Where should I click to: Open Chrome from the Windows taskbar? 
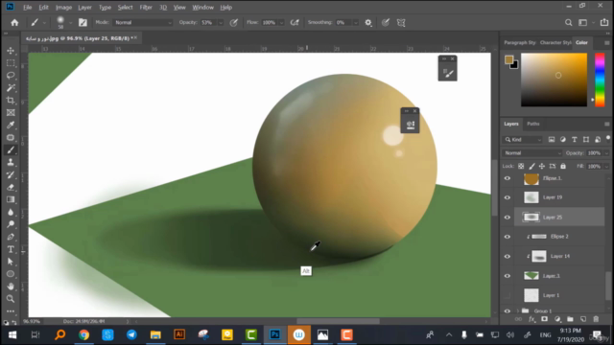(83, 334)
